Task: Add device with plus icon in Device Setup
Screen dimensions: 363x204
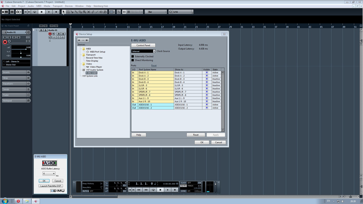Action: coord(79,40)
